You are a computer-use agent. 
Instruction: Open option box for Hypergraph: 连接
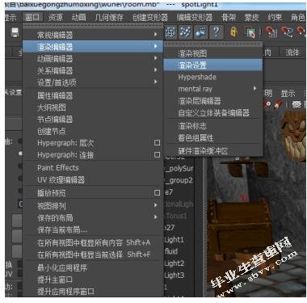(157, 155)
